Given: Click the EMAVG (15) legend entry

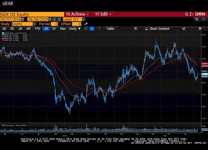Looking at the screenshot, I should [x=15, y=36].
